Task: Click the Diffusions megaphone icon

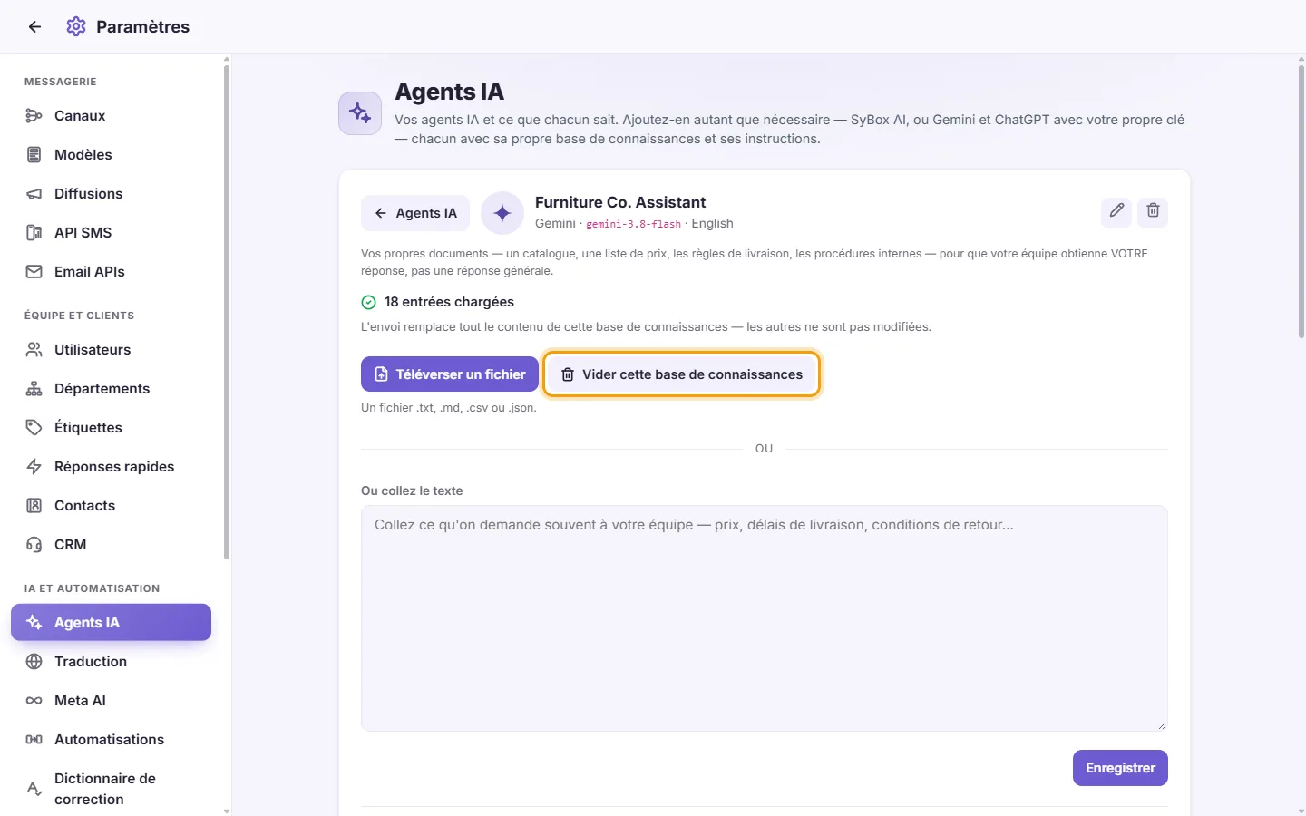Action: point(34,194)
